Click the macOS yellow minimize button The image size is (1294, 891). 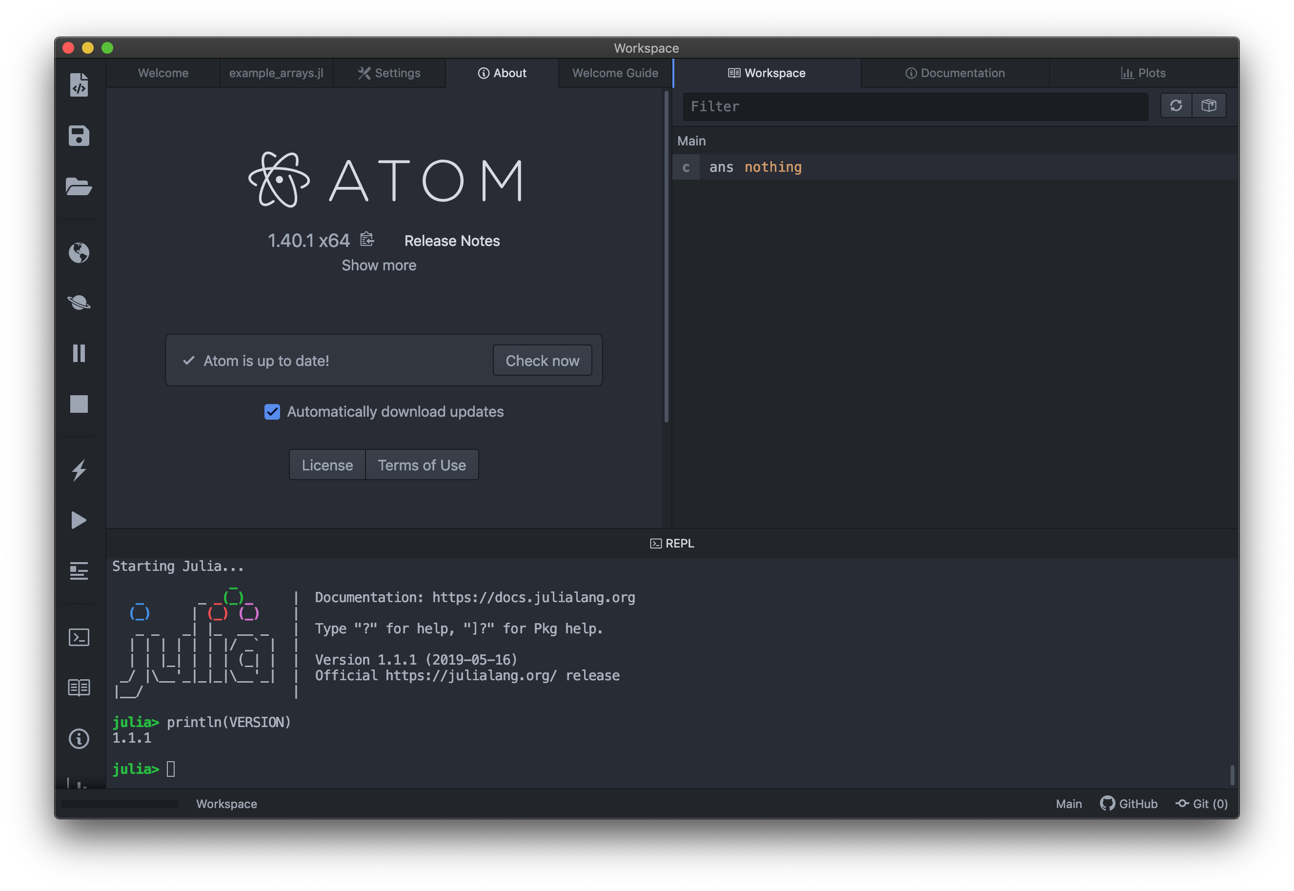pos(88,48)
